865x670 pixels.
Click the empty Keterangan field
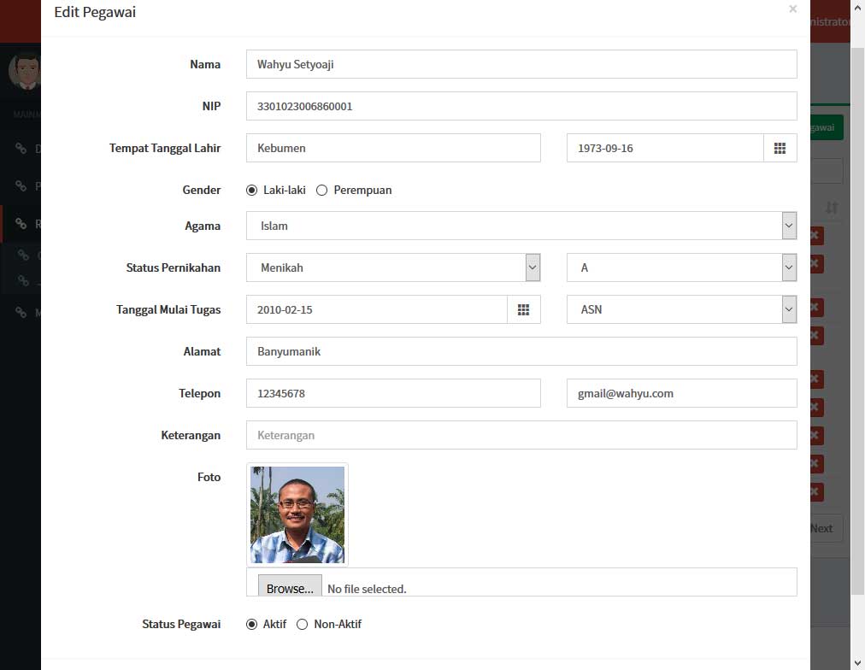521,435
